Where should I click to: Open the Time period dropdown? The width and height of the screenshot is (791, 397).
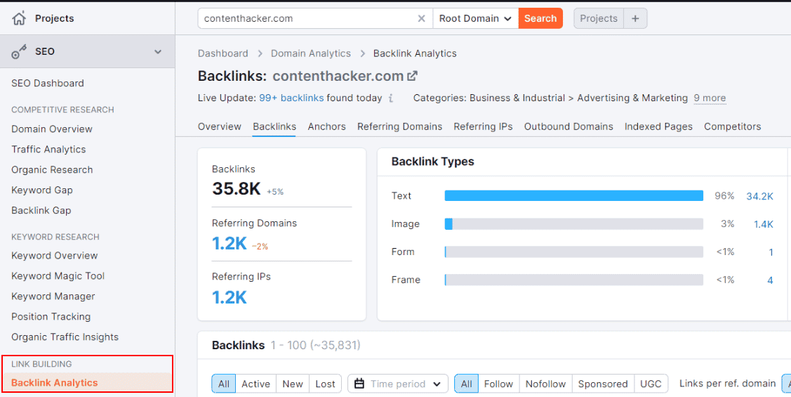[x=397, y=384]
